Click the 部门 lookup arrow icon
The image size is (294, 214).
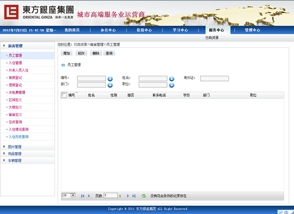[x=110, y=85]
